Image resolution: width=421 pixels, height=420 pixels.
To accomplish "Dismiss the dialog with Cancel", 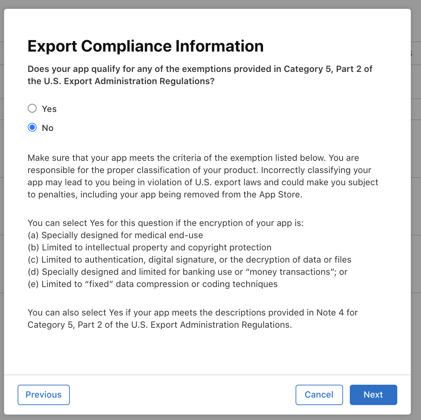I will tap(319, 395).
